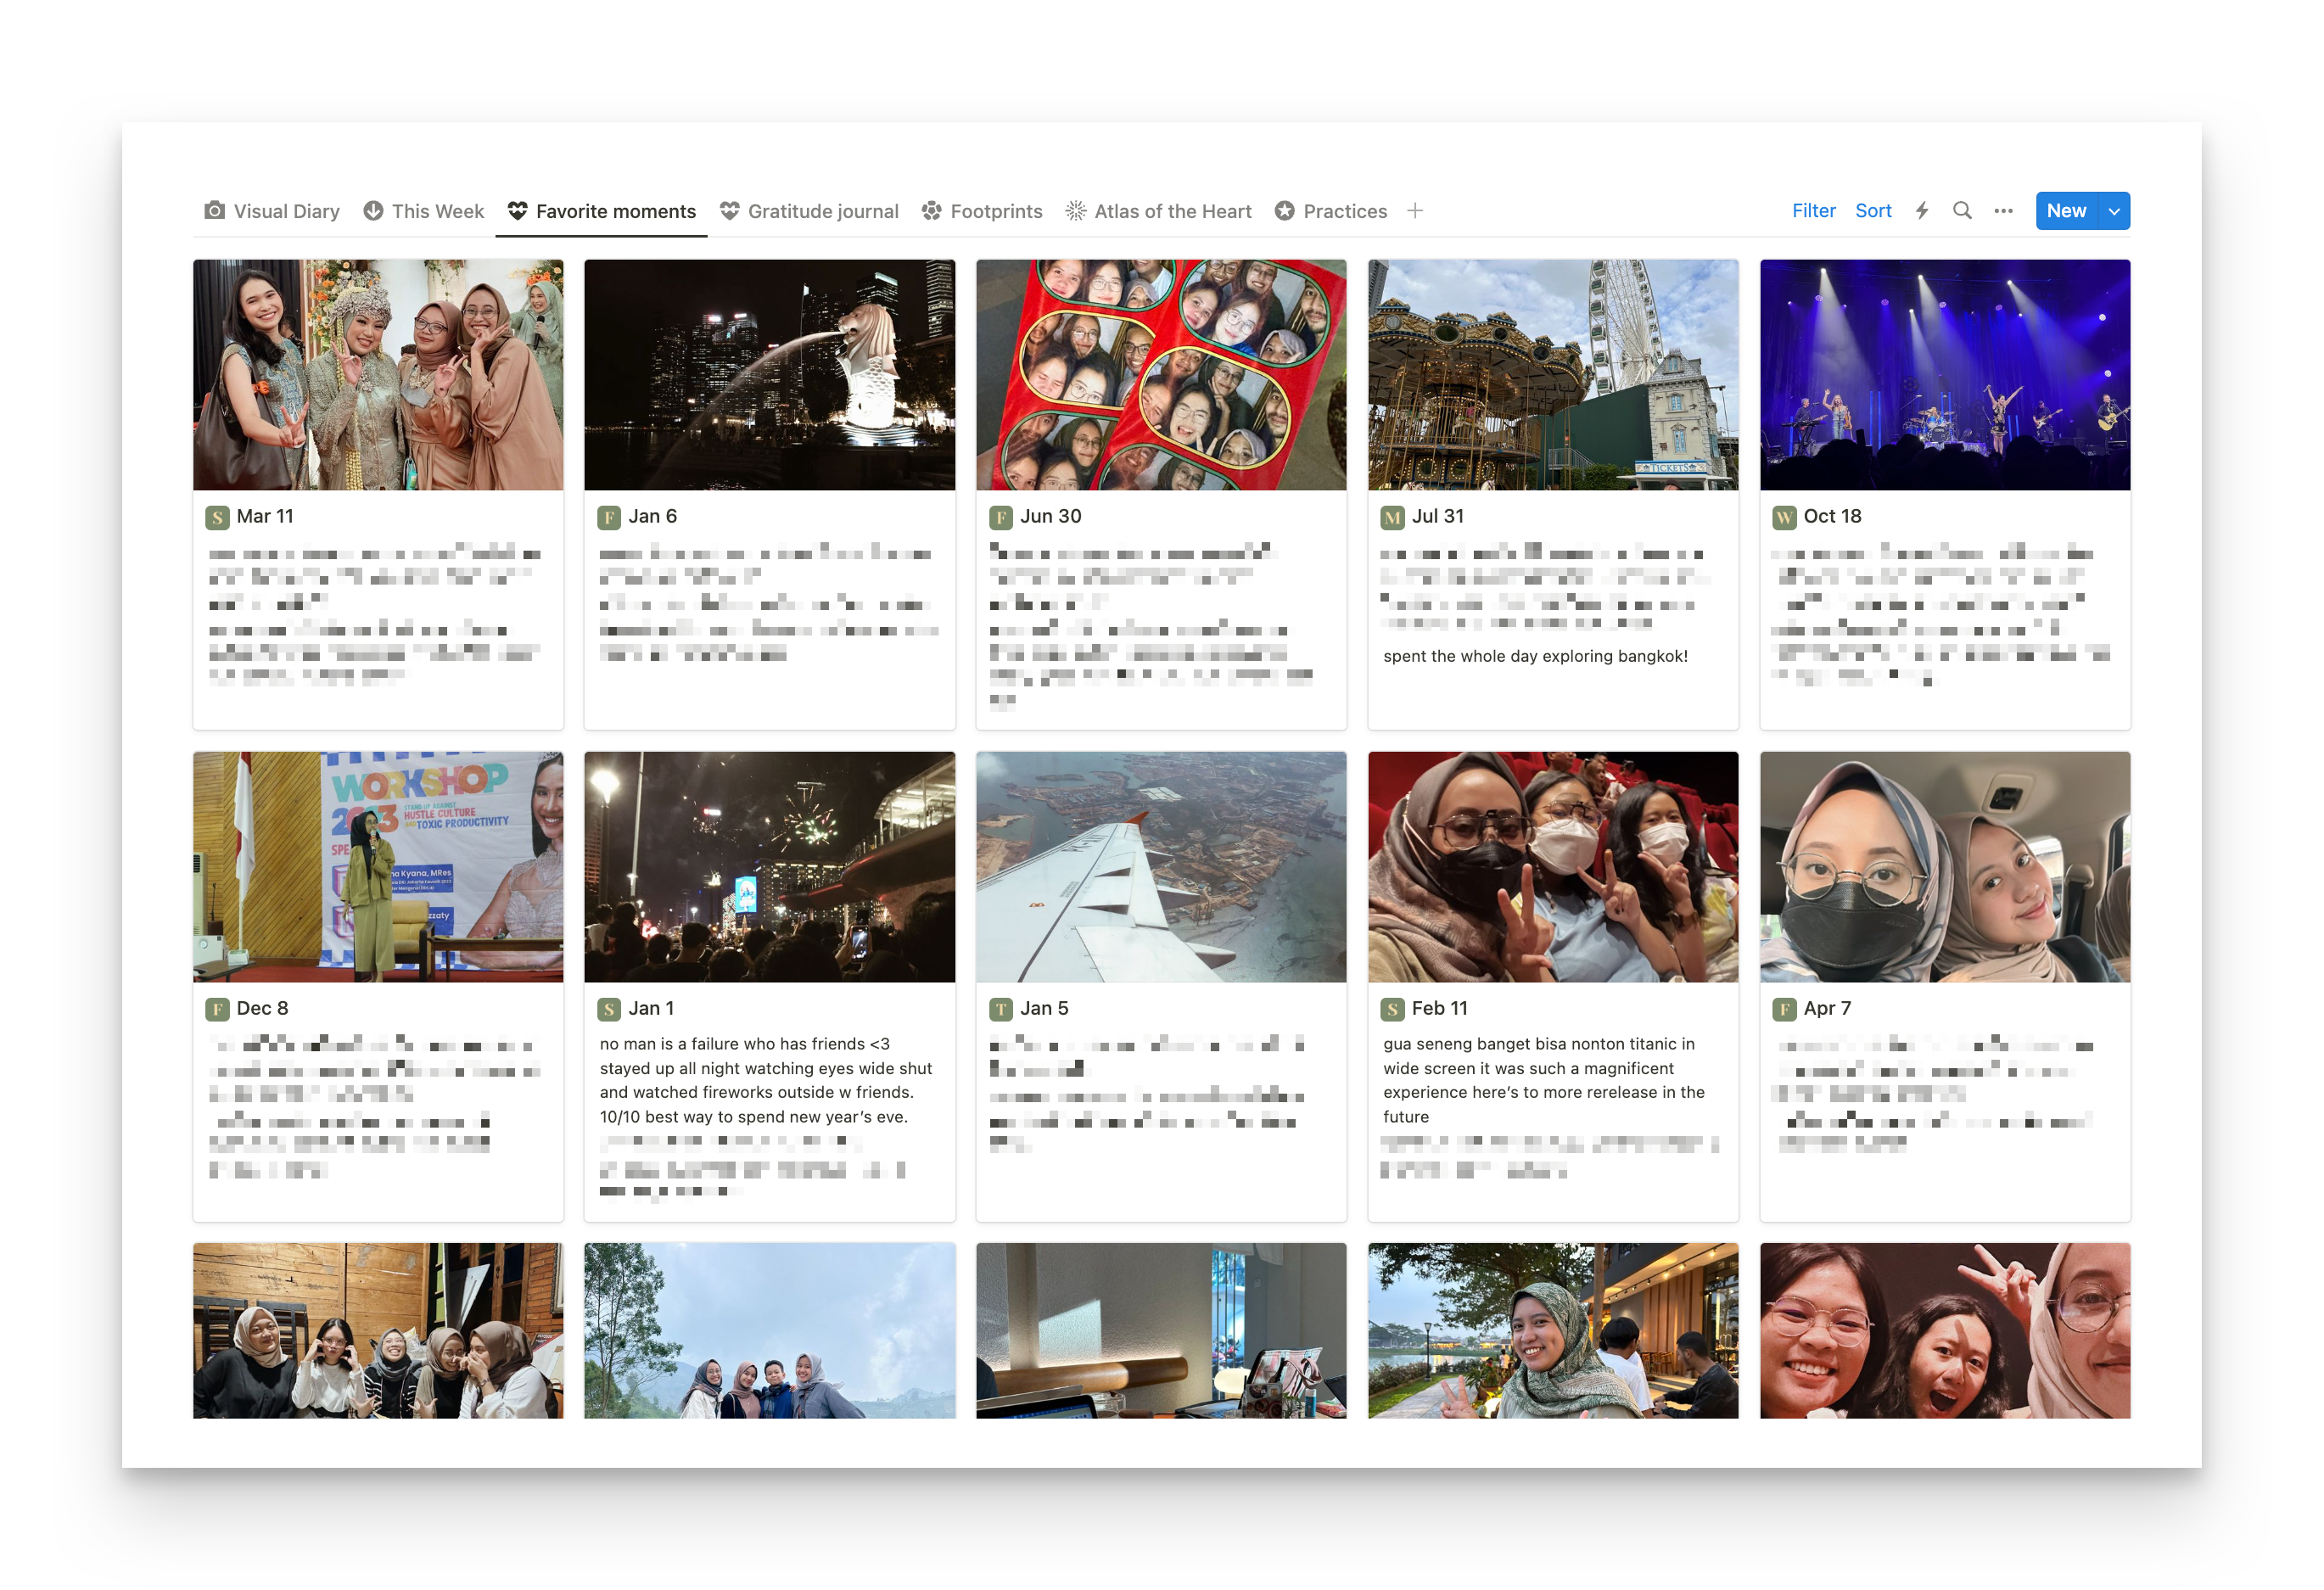Click the Jul 31 card title
Image resolution: width=2324 pixels, height=1590 pixels.
tap(1438, 516)
